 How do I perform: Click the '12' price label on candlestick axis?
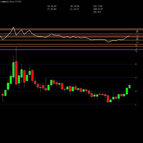click(x=136, y=91)
